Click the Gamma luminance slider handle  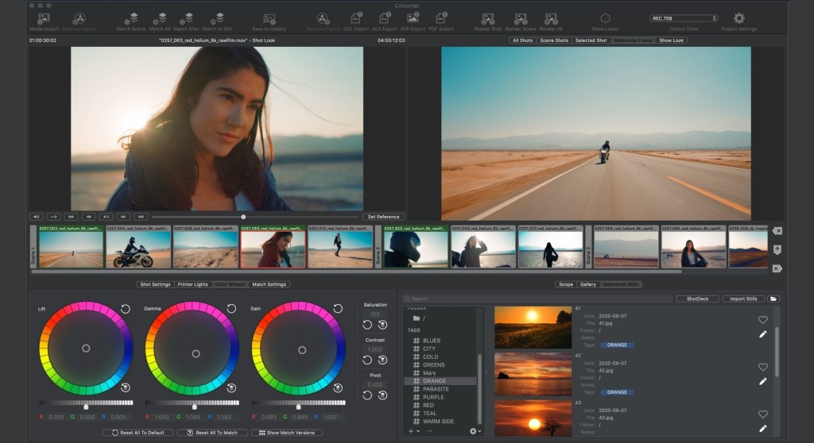click(x=194, y=406)
